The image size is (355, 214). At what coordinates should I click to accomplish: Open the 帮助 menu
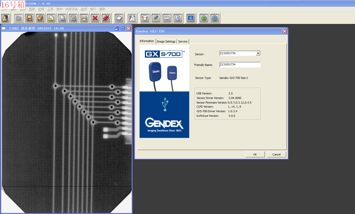[x=102, y=9]
